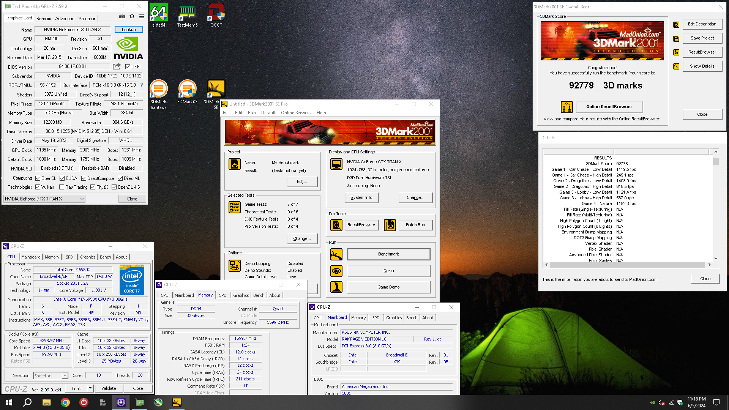This screenshot has height=410, width=729.
Task: Click the Display and CPU Settings monitor icon
Action: (x=336, y=164)
